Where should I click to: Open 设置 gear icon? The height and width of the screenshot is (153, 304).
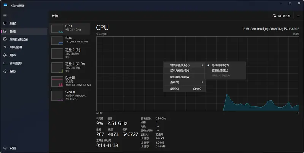pos(5,148)
